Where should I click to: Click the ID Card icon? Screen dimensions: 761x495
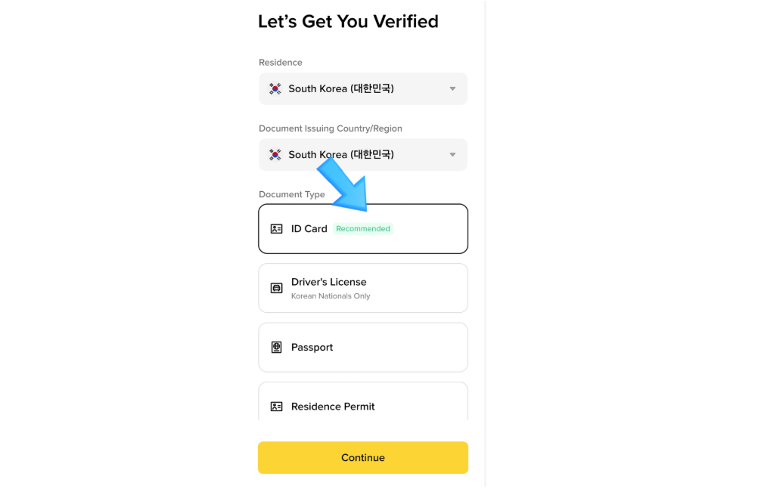pos(277,229)
